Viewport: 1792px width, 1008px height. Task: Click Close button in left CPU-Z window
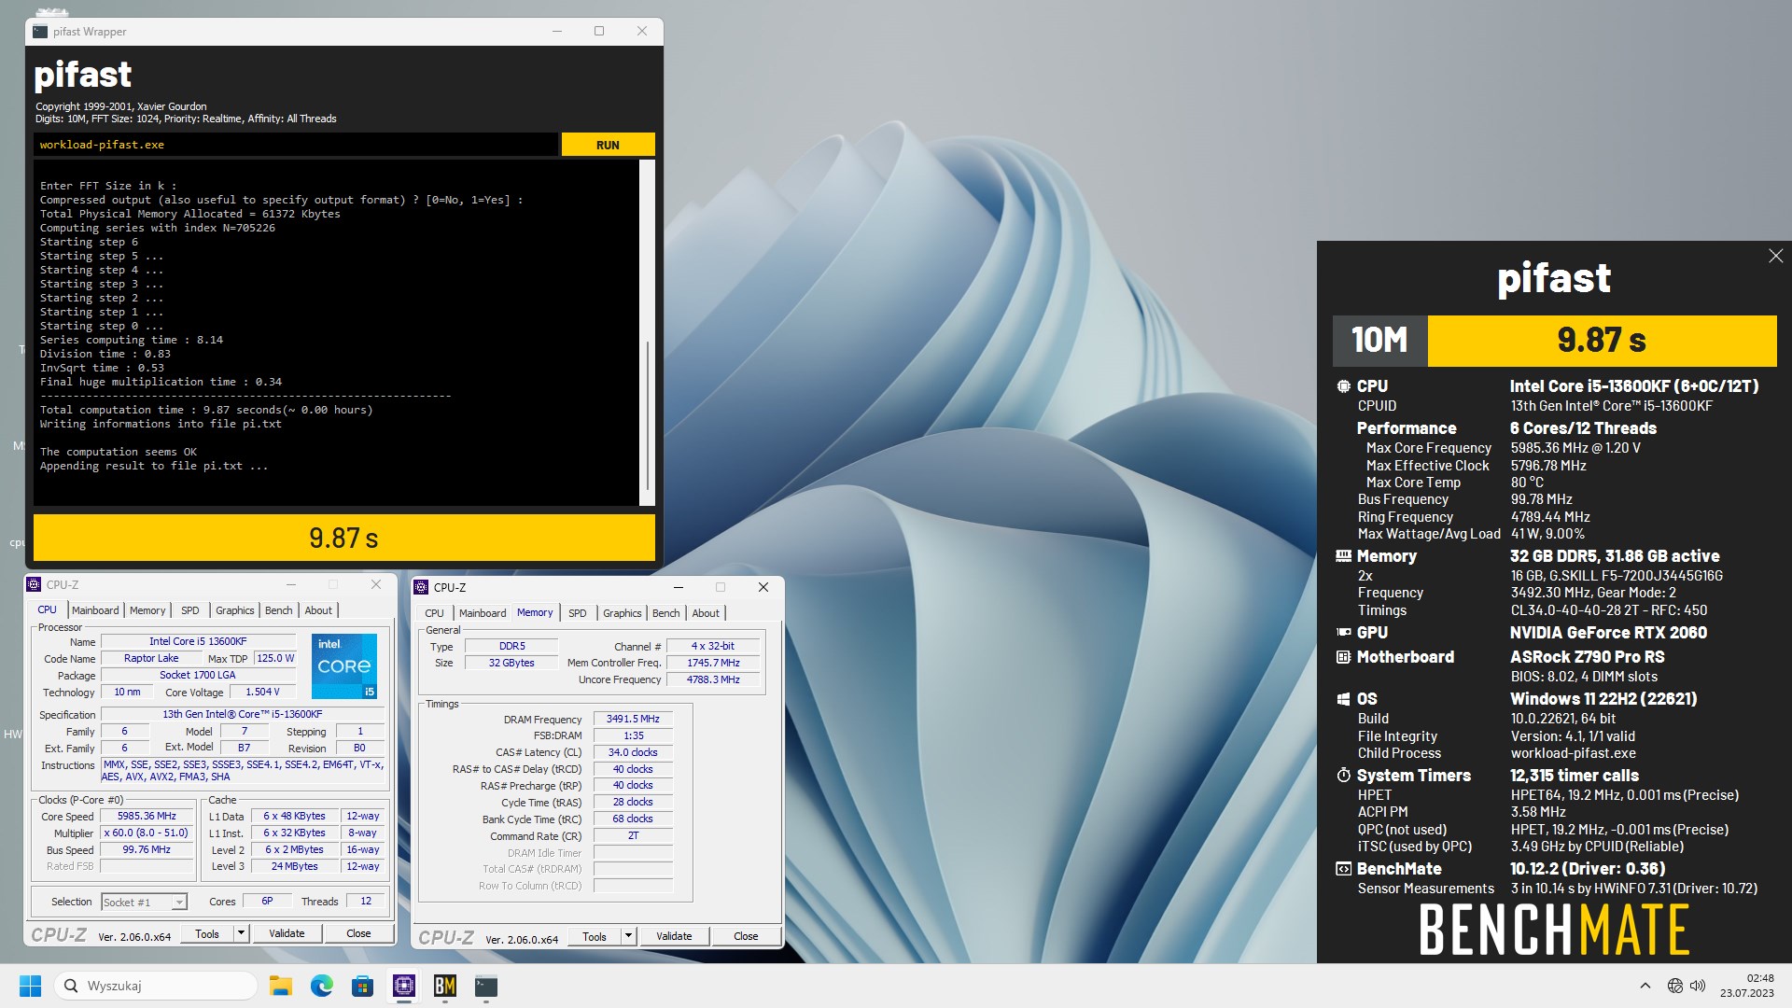coord(358,933)
